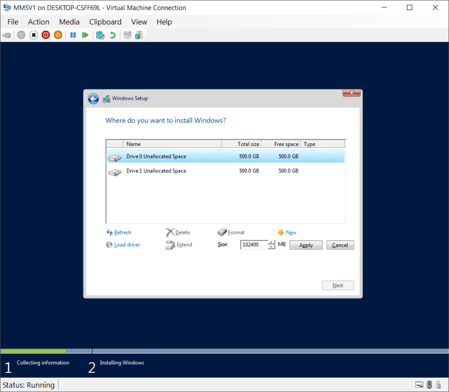Click the Delete X icon
This screenshot has height=392, width=449.
[170, 232]
